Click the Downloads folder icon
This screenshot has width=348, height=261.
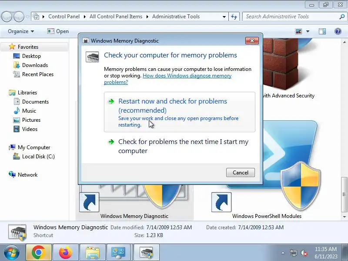click(x=17, y=65)
